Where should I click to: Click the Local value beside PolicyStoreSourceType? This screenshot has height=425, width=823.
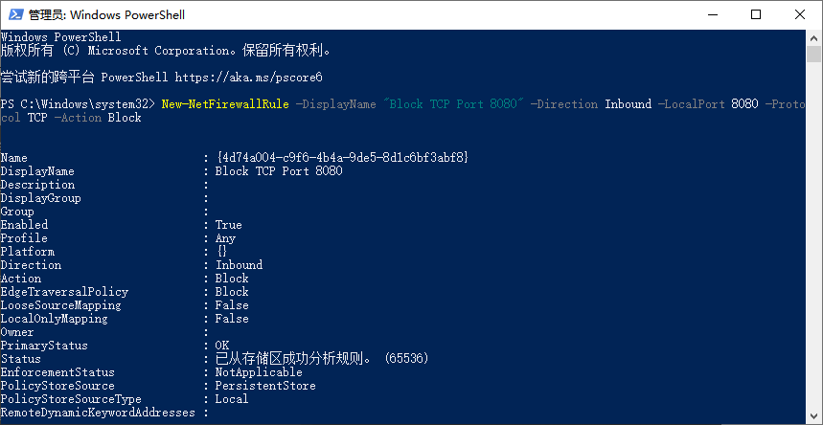click(x=232, y=399)
